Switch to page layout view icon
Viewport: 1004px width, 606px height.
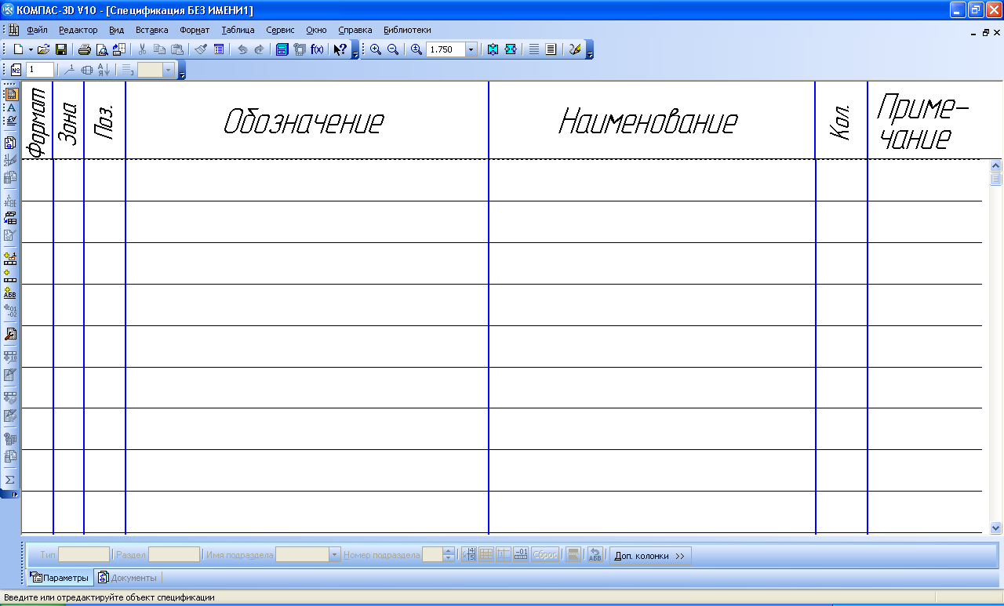551,49
